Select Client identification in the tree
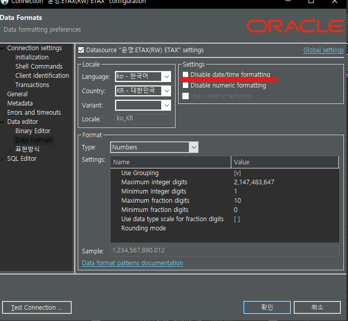Screen dimensions: 348x321 (42, 76)
